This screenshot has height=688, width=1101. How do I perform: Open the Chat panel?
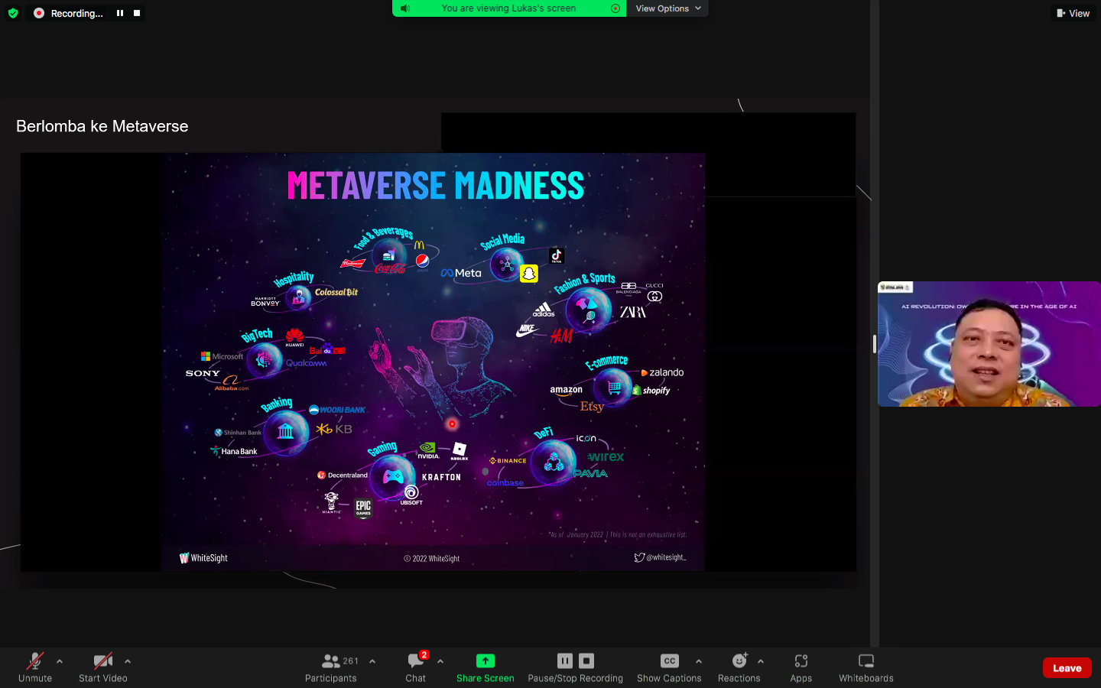[x=416, y=667]
